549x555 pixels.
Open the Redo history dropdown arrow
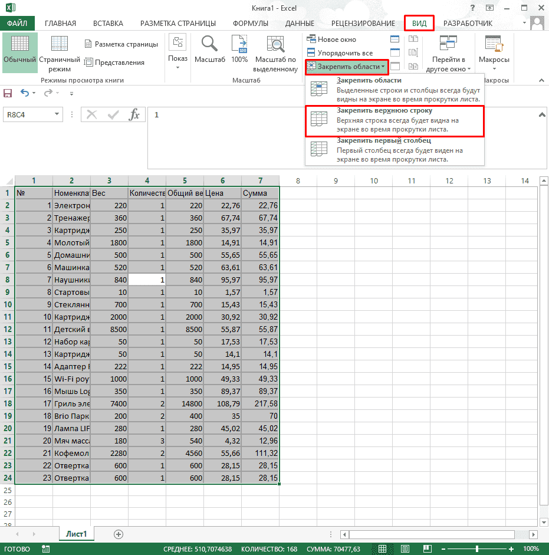(57, 93)
